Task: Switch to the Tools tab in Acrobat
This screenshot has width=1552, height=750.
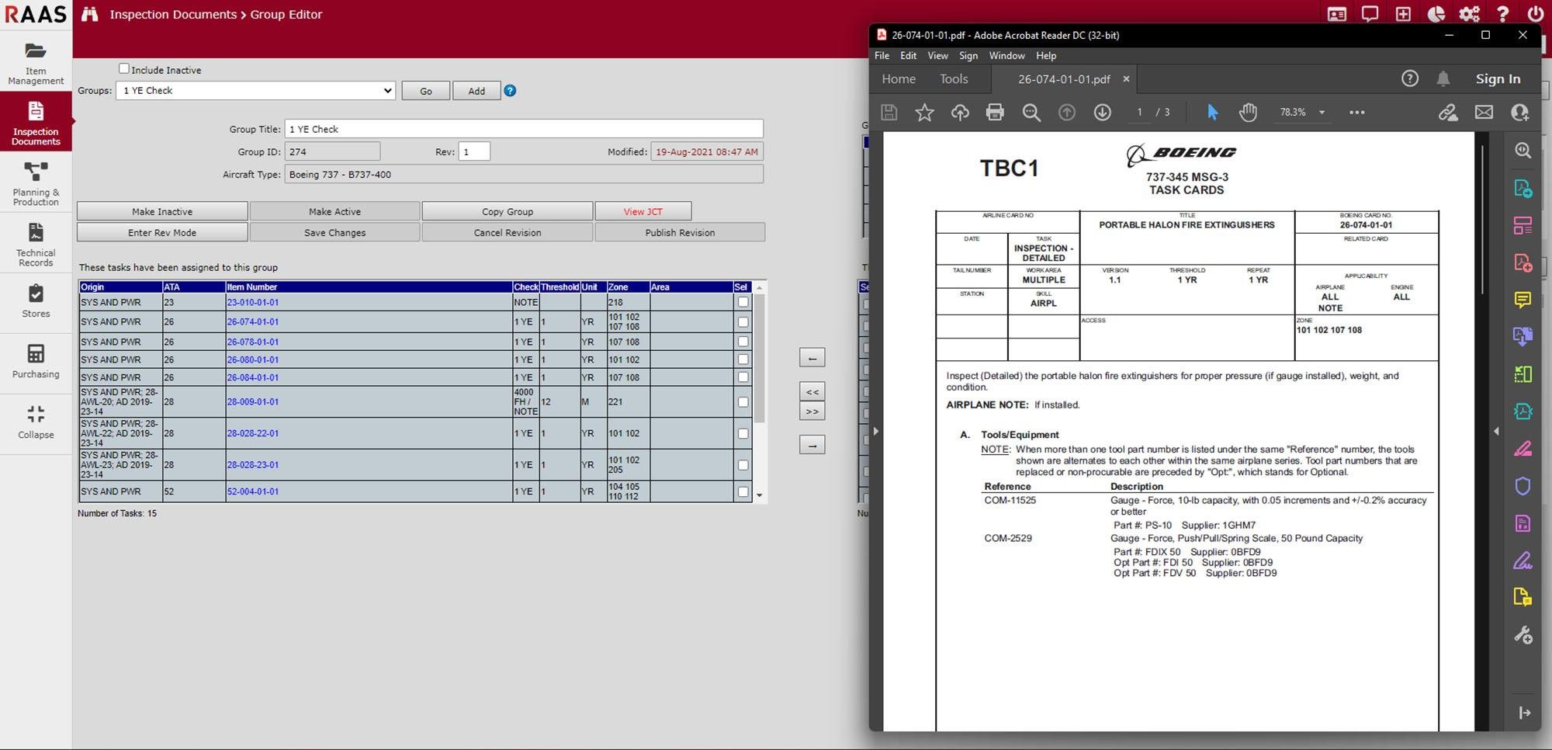Action: click(954, 79)
